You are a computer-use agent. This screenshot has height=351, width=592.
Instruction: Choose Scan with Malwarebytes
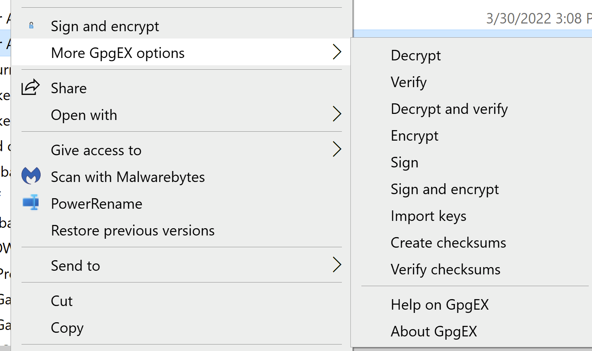(181, 176)
